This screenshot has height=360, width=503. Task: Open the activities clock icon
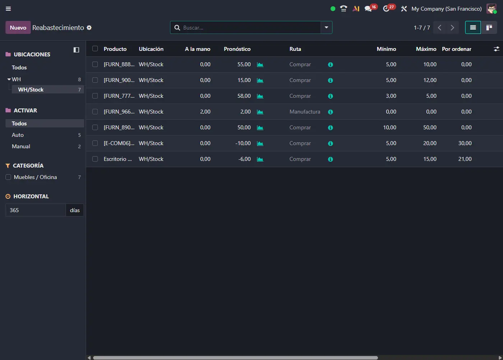[x=386, y=9]
